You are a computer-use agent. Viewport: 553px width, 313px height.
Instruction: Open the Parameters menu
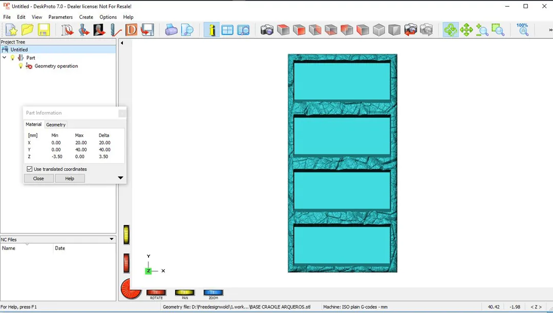click(x=60, y=17)
